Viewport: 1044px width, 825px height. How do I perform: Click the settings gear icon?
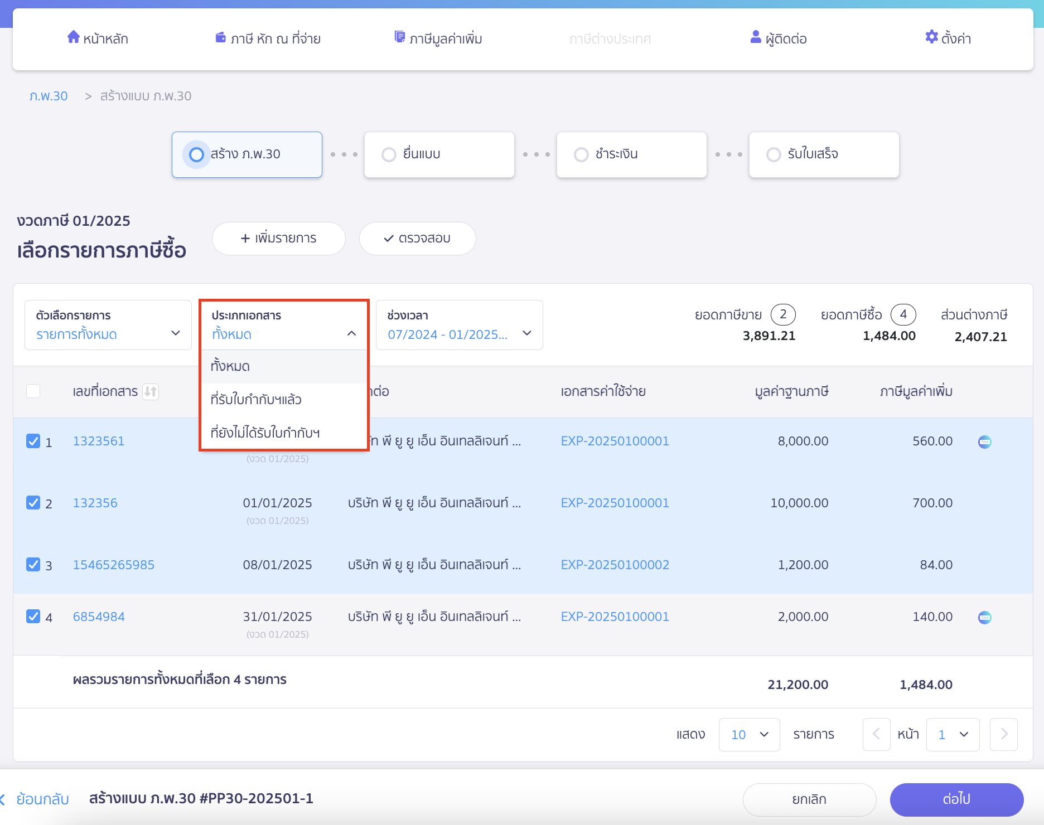[x=931, y=37]
